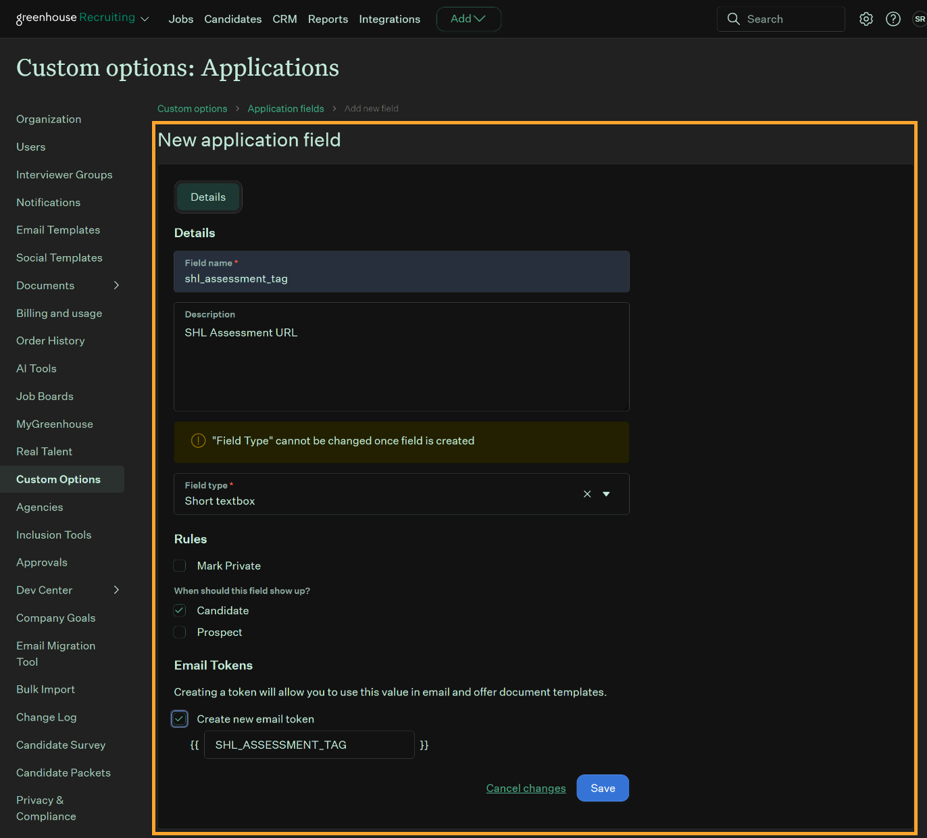This screenshot has width=927, height=838.
Task: Uncheck Create new email token checkbox
Action: coord(180,719)
